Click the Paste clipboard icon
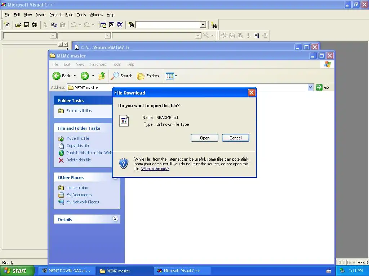The image size is (369, 276). pyautogui.click(x=63, y=25)
